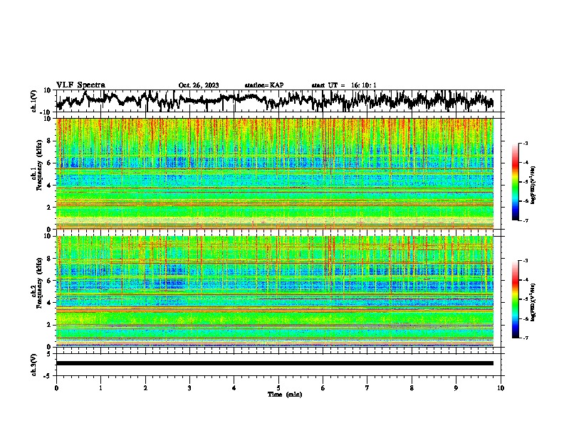Click the ch.1 spectrogram image

click(275, 173)
